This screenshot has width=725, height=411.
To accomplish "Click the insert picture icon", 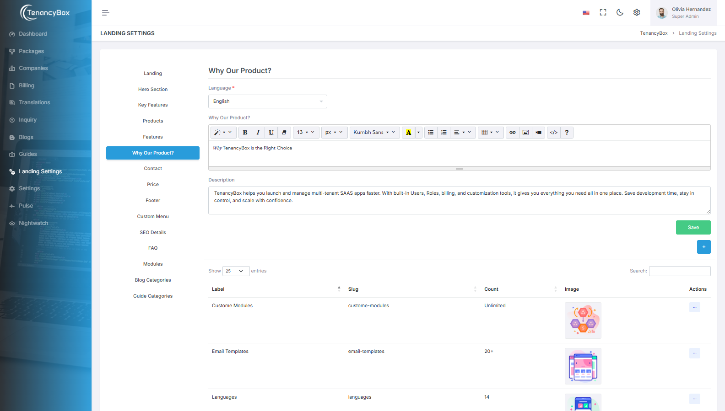I will [525, 133].
